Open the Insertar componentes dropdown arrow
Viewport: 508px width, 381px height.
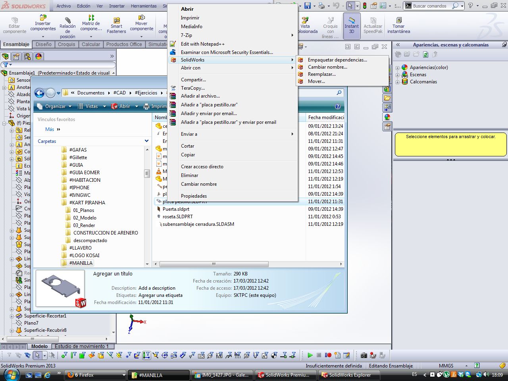click(x=43, y=36)
